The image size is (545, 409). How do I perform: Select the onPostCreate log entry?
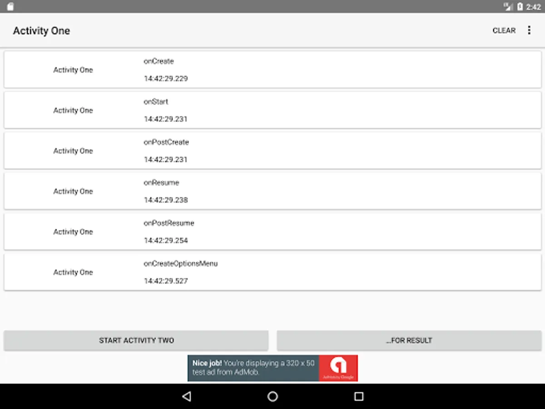point(272,150)
